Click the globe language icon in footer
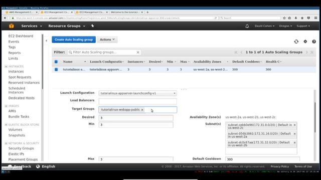Screen dimensions: 321x180 point(38,166)
